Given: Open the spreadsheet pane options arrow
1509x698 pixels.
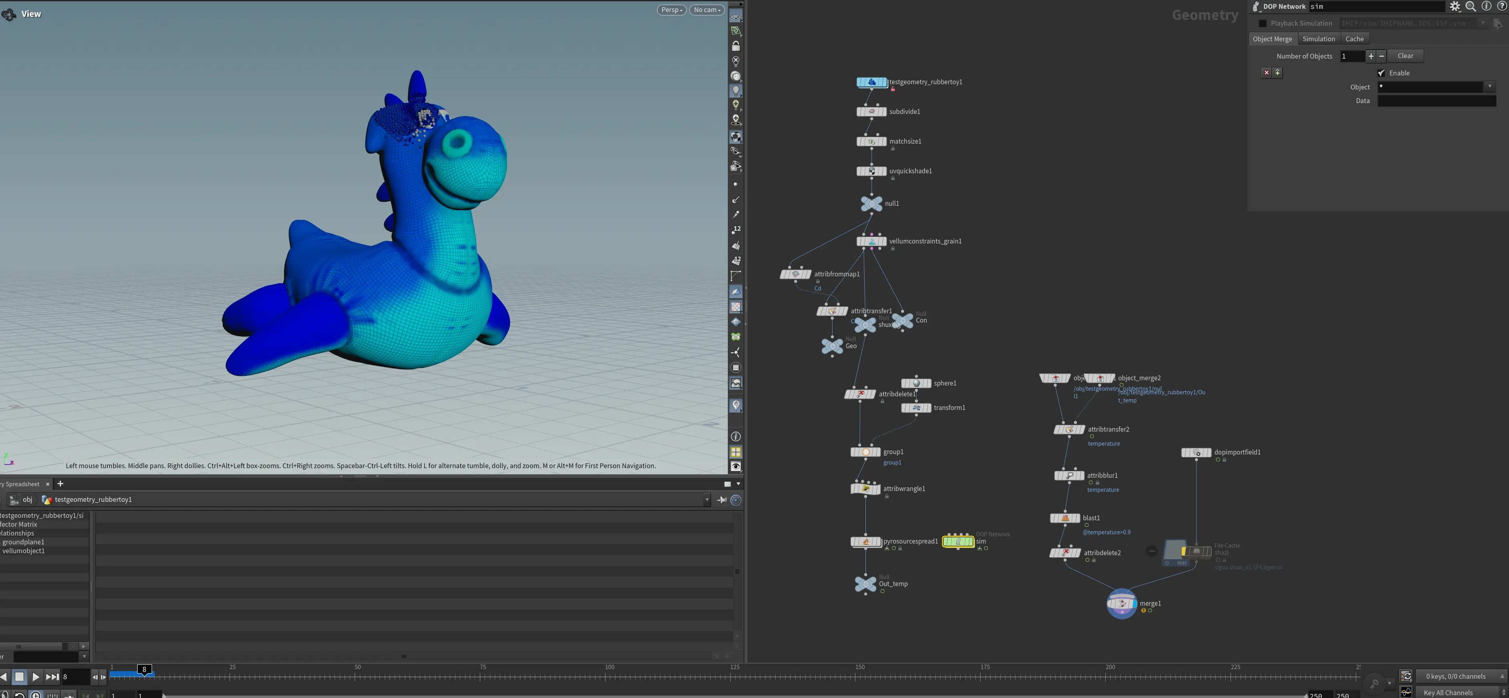Looking at the screenshot, I should 738,484.
